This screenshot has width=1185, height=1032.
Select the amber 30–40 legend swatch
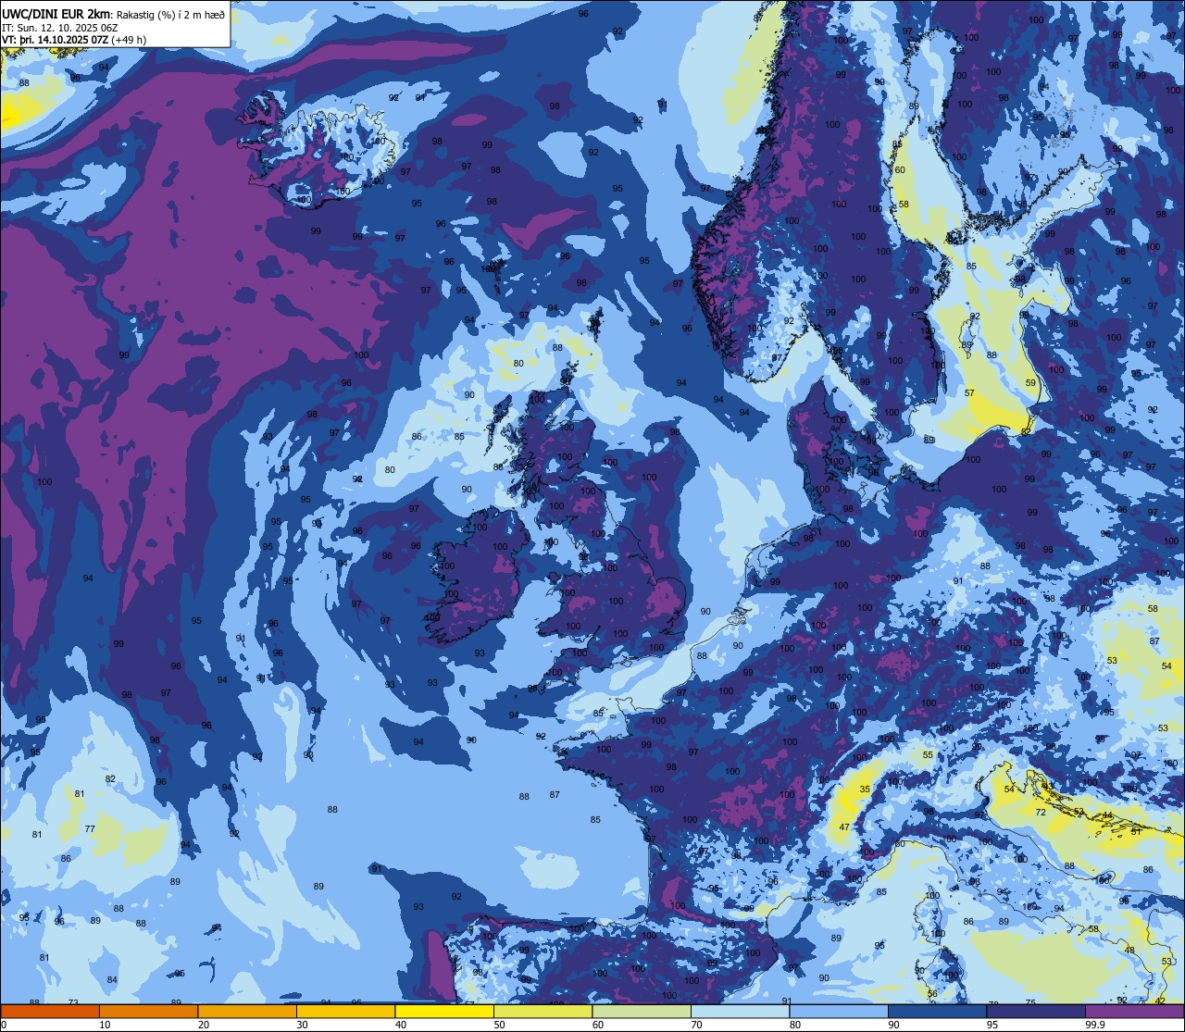345,1012
